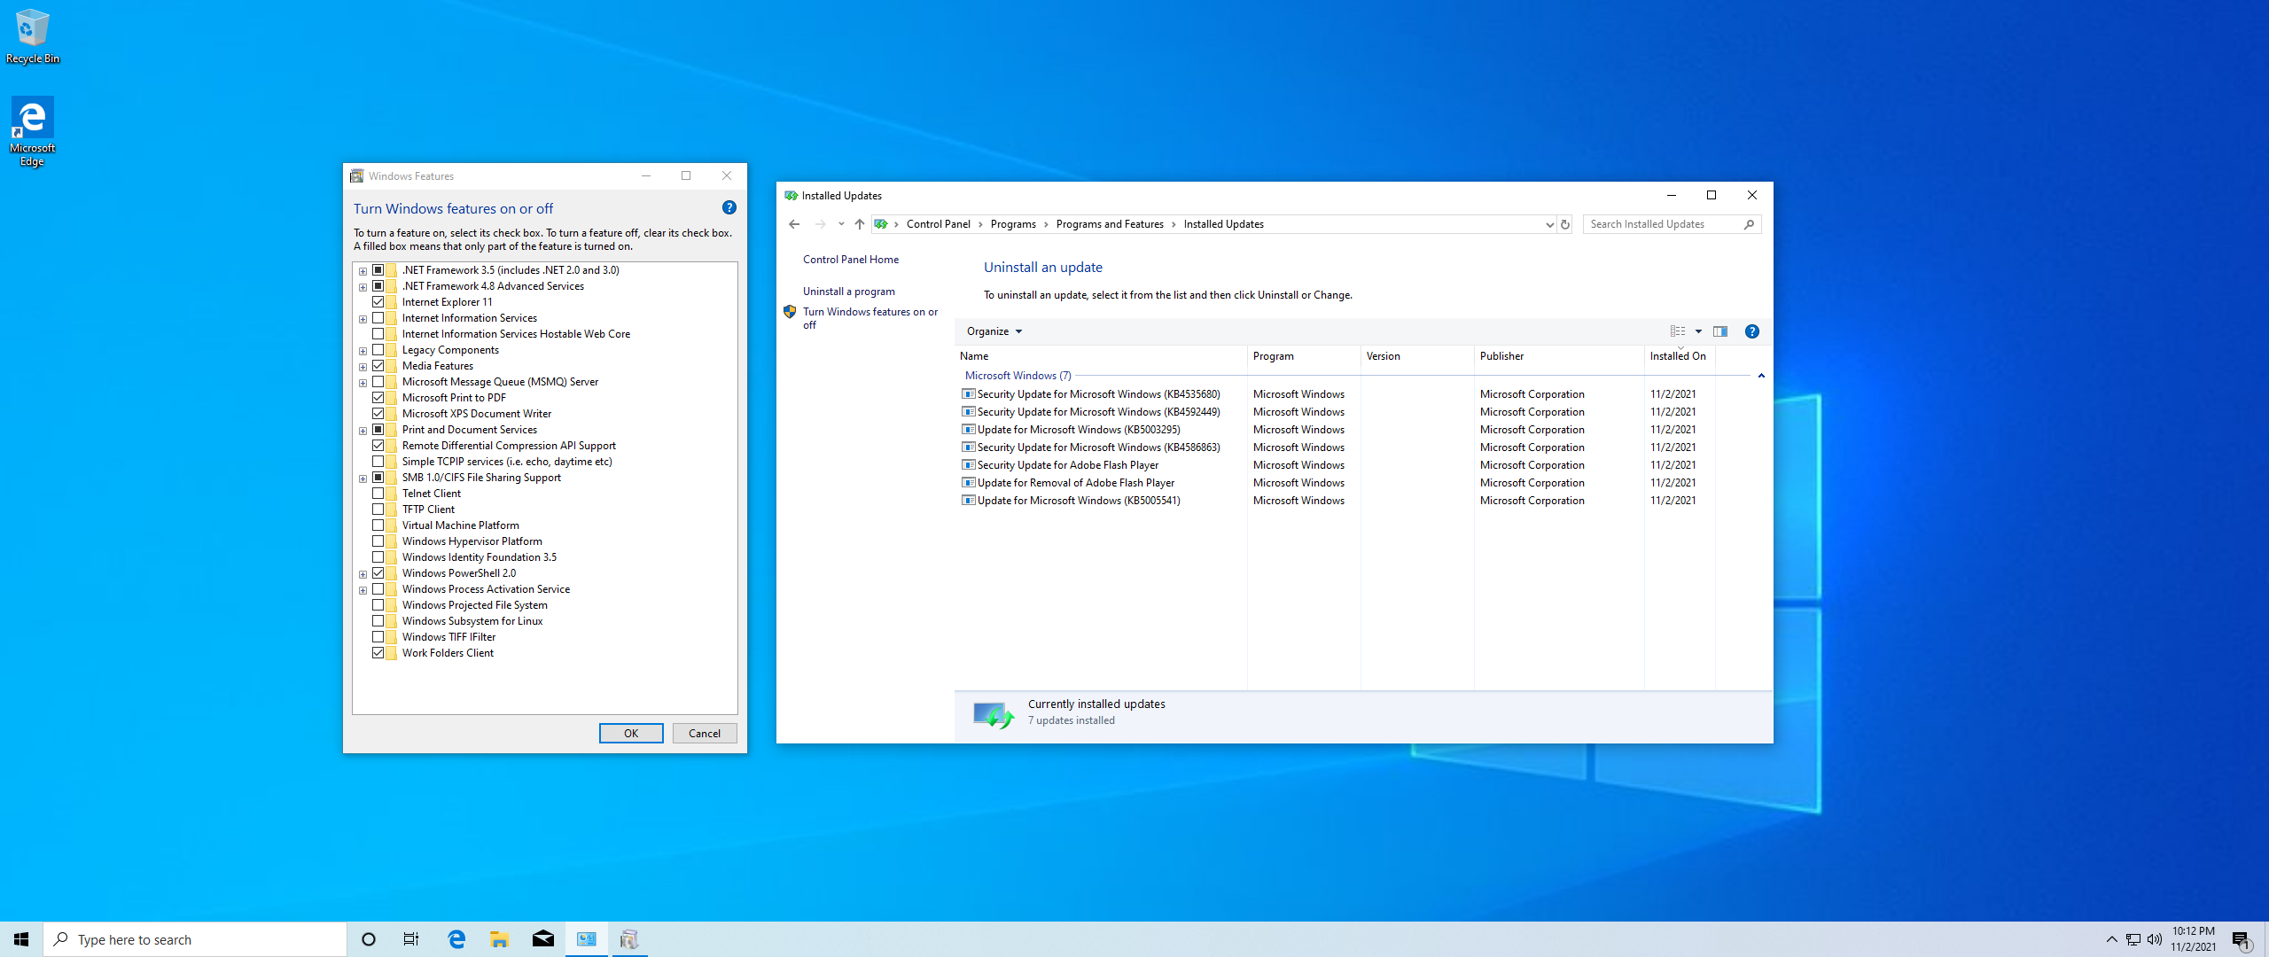Screen dimensions: 2269x957
Task: Sort updates by Installed On column
Action: point(1679,356)
